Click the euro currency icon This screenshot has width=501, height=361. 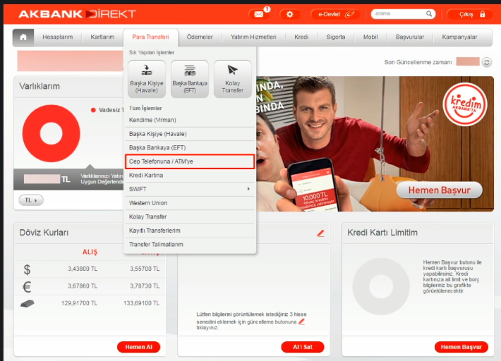(x=27, y=287)
